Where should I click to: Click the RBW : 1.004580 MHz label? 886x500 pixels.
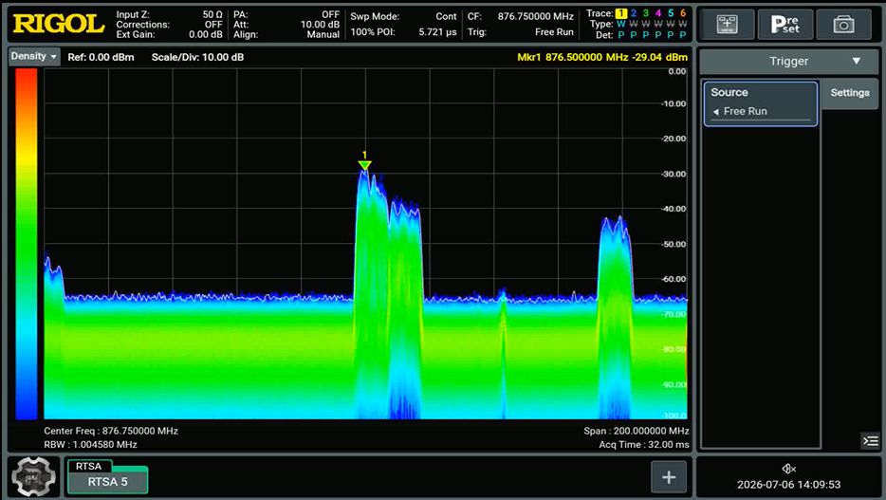coord(90,445)
